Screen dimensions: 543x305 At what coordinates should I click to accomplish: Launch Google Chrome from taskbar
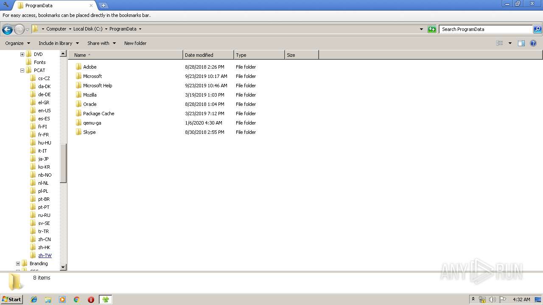coord(77,299)
